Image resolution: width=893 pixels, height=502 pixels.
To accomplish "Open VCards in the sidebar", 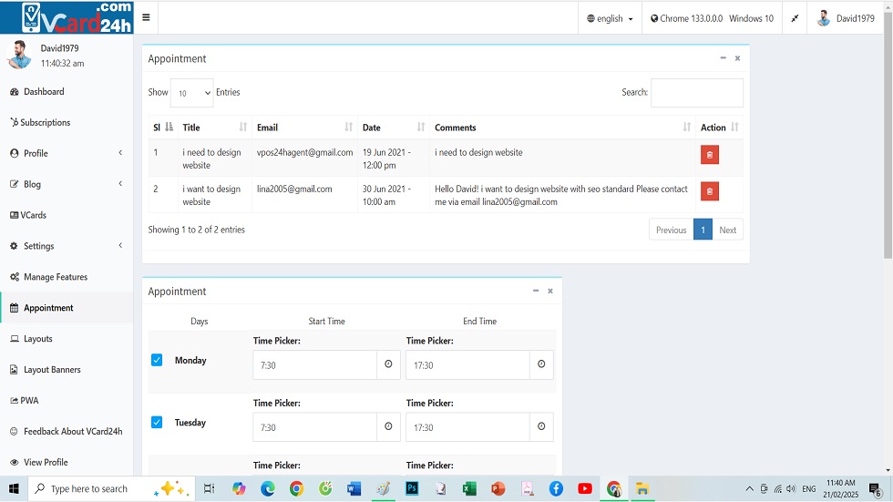I will [x=34, y=215].
